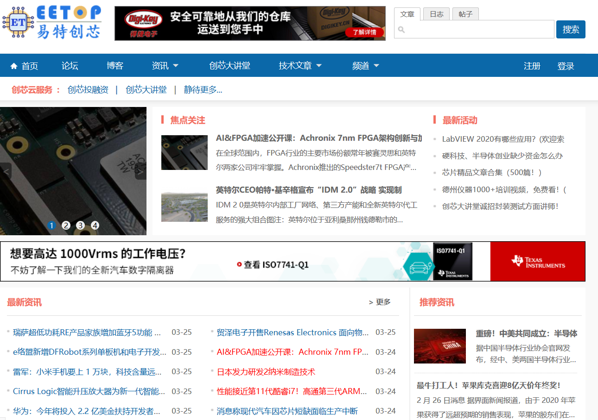Go to next carousel slide arrow
Image resolution: width=598 pixels, height=420 pixels.
click(141, 171)
